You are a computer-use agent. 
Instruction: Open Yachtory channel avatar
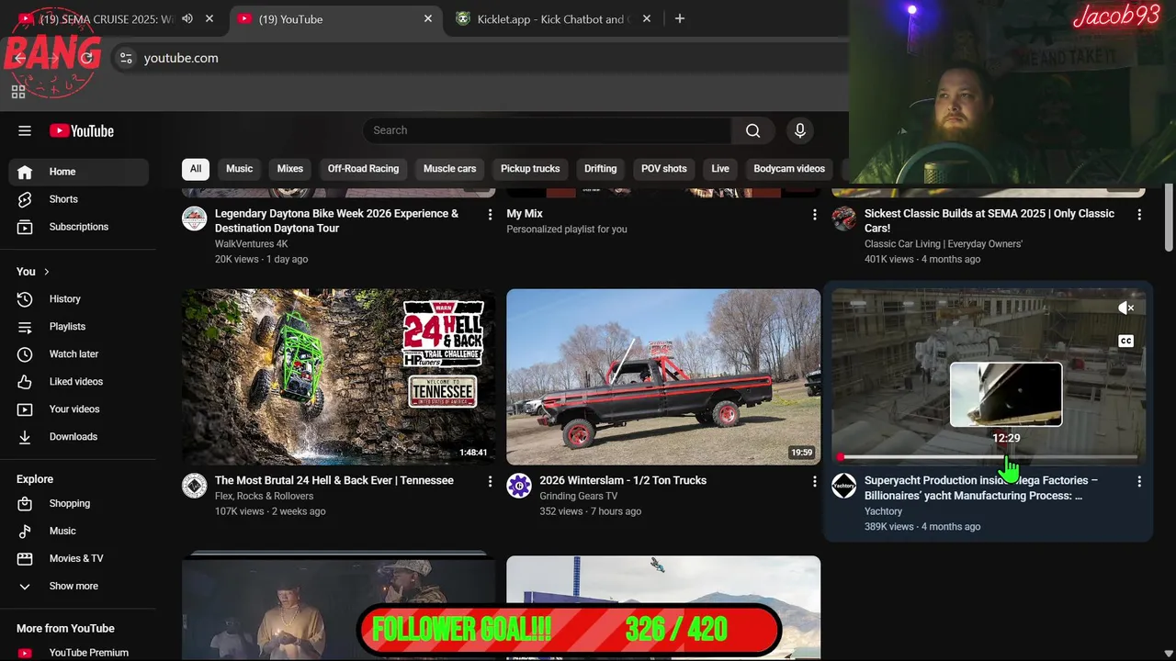(844, 486)
